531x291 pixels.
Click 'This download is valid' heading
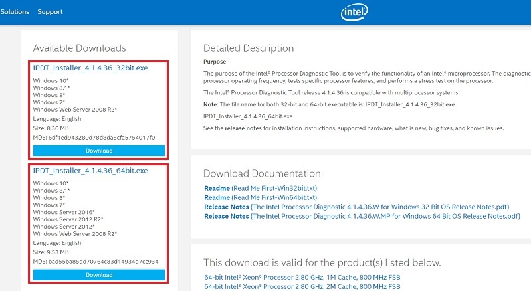point(322,263)
